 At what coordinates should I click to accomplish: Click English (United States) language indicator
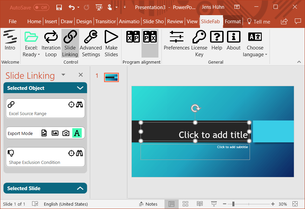click(66, 204)
